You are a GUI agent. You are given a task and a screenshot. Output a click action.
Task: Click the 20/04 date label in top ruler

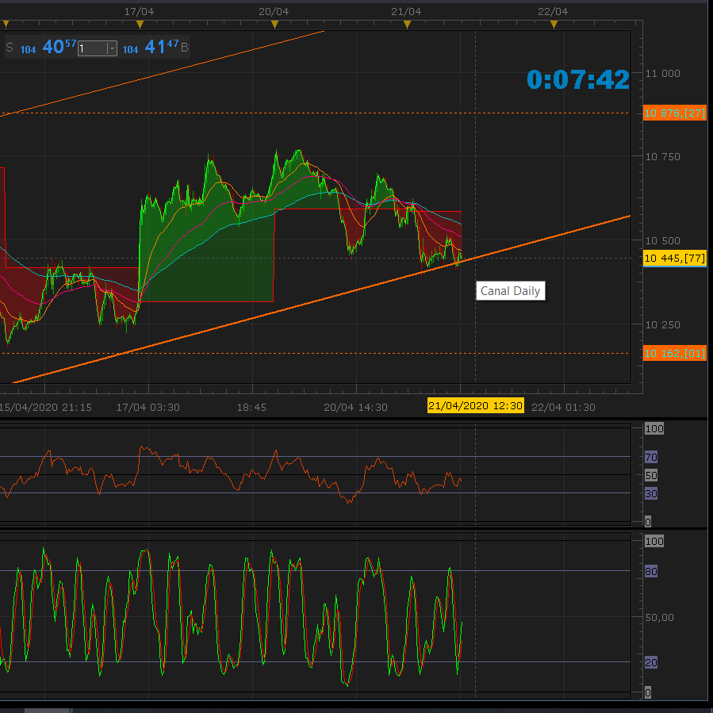[274, 11]
